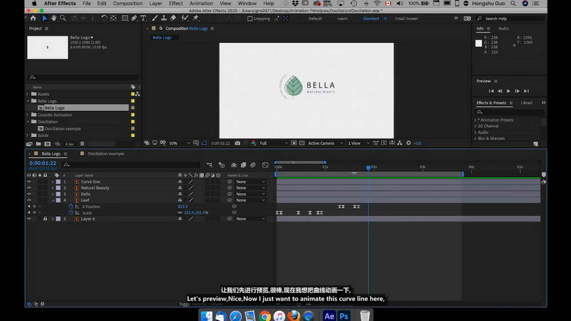Delete selected project item with trash icon
This screenshot has width=571, height=321.
pos(82,144)
